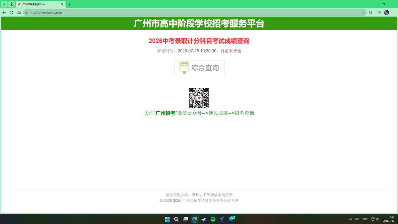Viewport: 398px width, 224px height.
Task: Switch the ENG input language
Action: coord(365,219)
